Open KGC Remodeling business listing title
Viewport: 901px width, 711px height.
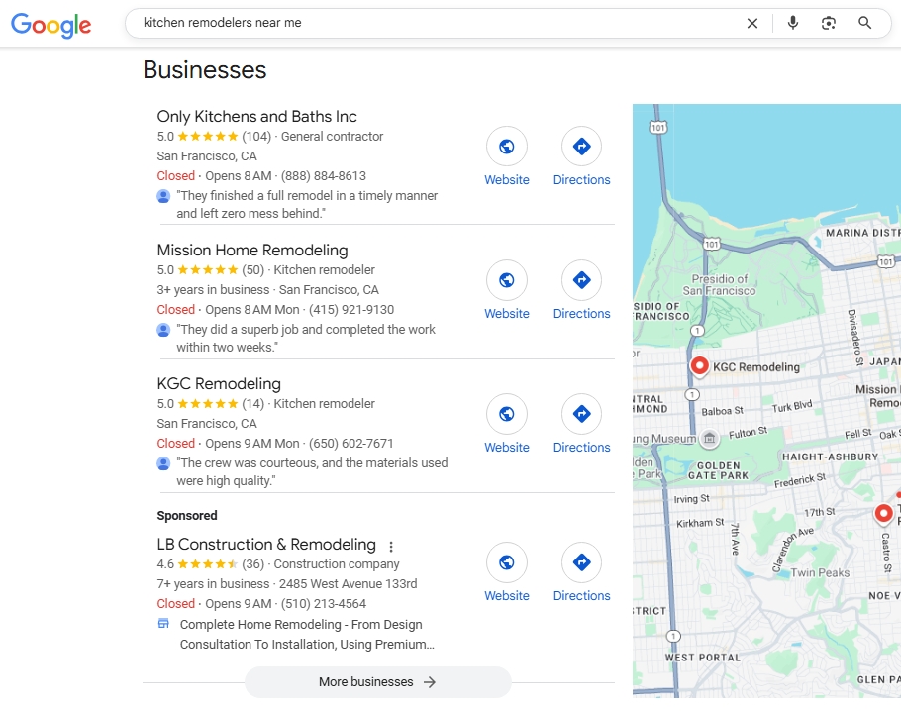pos(219,384)
